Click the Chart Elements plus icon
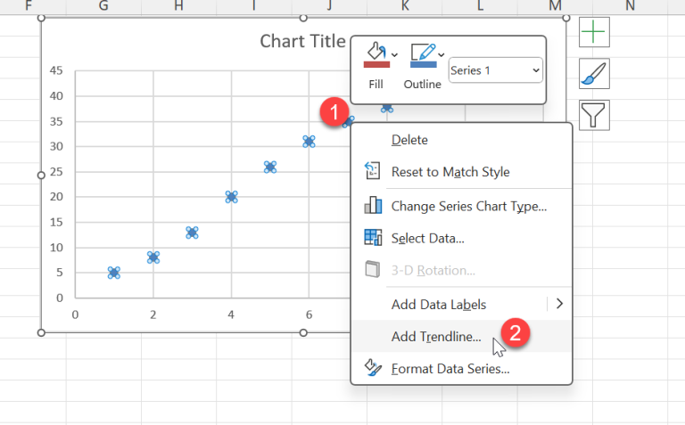 point(594,32)
